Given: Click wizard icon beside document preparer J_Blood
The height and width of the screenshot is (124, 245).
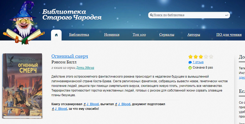Looking at the screenshot, I should [53, 109].
